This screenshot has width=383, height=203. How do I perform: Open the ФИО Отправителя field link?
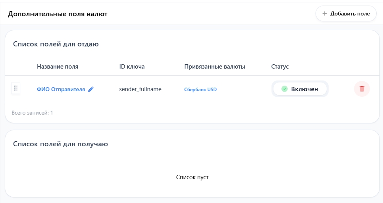pos(61,90)
